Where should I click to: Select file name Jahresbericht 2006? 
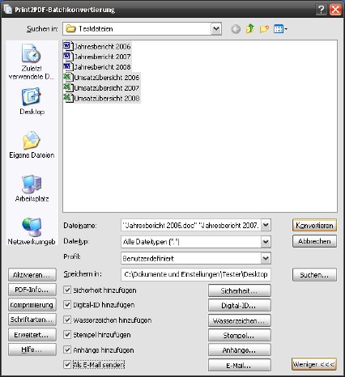(102, 46)
